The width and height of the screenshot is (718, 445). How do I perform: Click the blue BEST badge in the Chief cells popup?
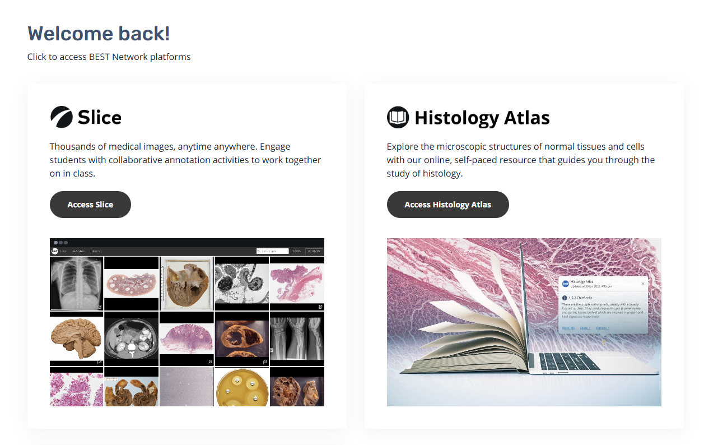[x=566, y=284]
